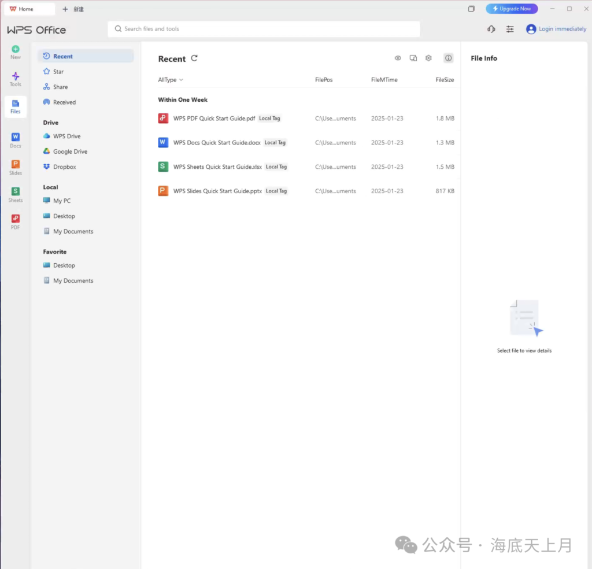Click the Upgrade Now button
This screenshot has height=569, width=592.
coord(512,9)
